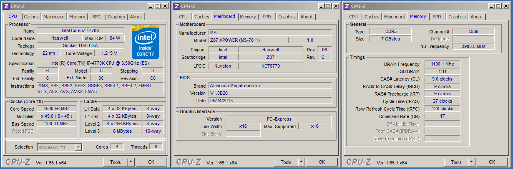Expand Tools dropdown arrow in right Memory window
The width and height of the screenshot is (513, 169).
tap(471, 162)
